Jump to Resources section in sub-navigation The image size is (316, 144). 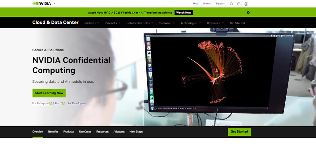coord(102,132)
